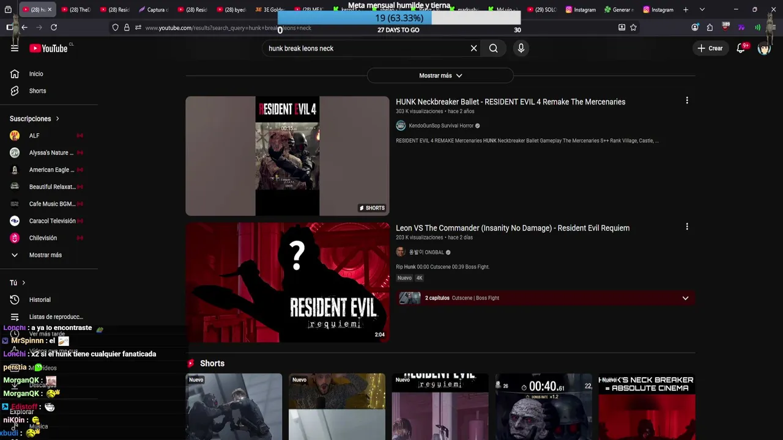The height and width of the screenshot is (440, 783).
Task: Click the Crear button
Action: [710, 48]
